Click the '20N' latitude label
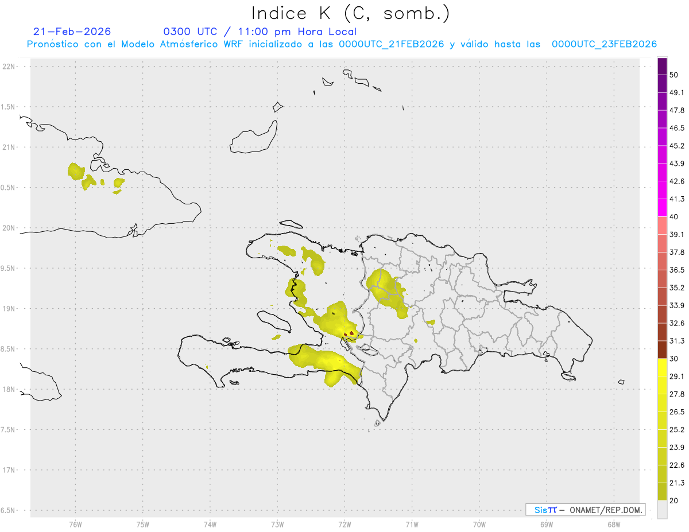Screen dimensions: 689x532 click(9, 228)
